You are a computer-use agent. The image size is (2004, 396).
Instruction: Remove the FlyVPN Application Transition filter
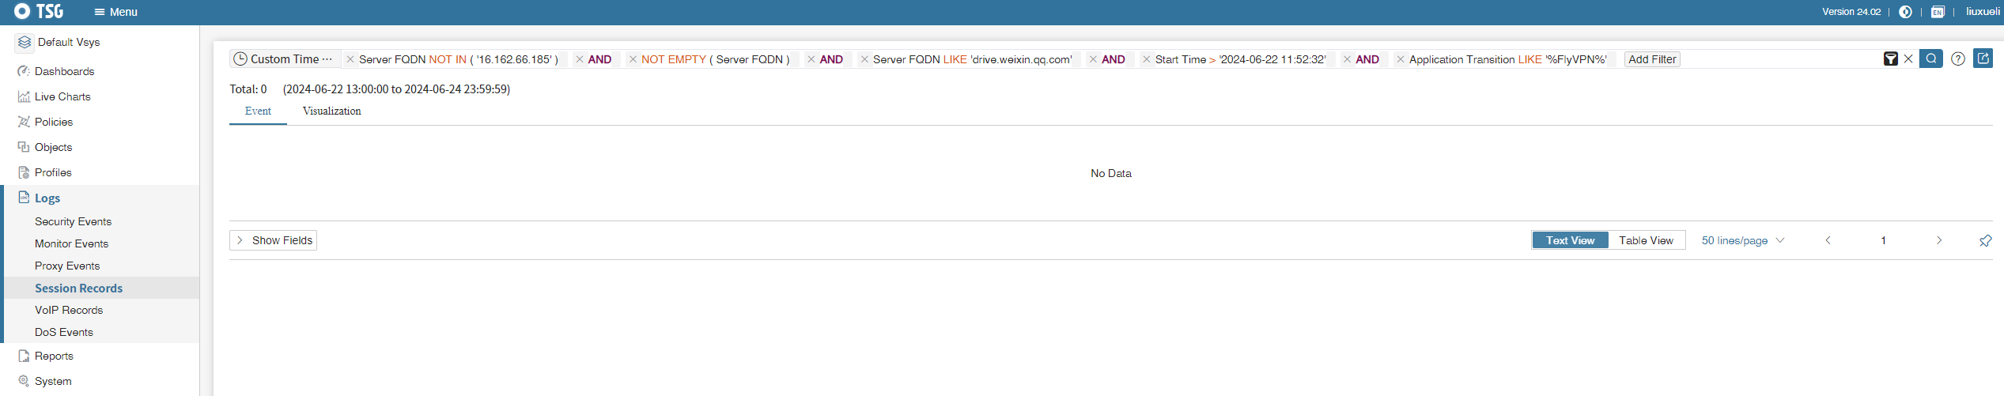pos(1400,59)
